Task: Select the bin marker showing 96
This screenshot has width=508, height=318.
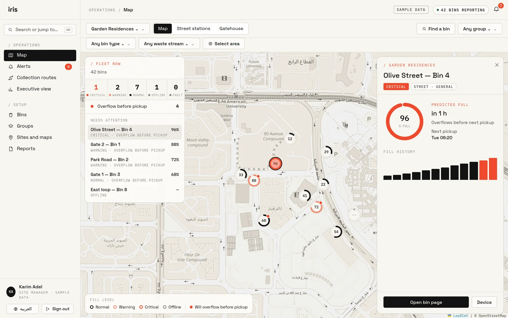Action: click(x=276, y=164)
